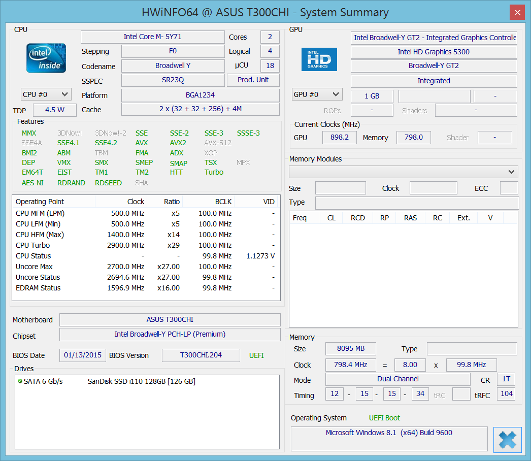531x461 pixels.
Task: Click the GPU memory 1 GB field
Action: click(372, 96)
